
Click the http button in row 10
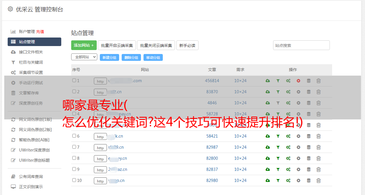[100, 181]
